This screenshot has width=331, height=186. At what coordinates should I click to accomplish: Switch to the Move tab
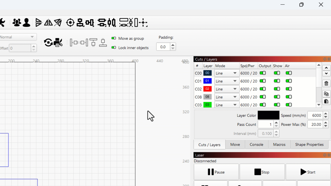click(x=235, y=145)
